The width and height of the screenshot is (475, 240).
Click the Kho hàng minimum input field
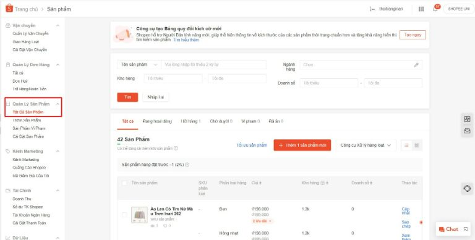[173, 79]
